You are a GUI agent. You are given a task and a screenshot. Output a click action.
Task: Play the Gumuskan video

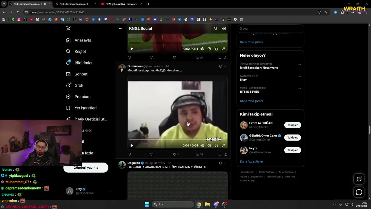click(132, 145)
